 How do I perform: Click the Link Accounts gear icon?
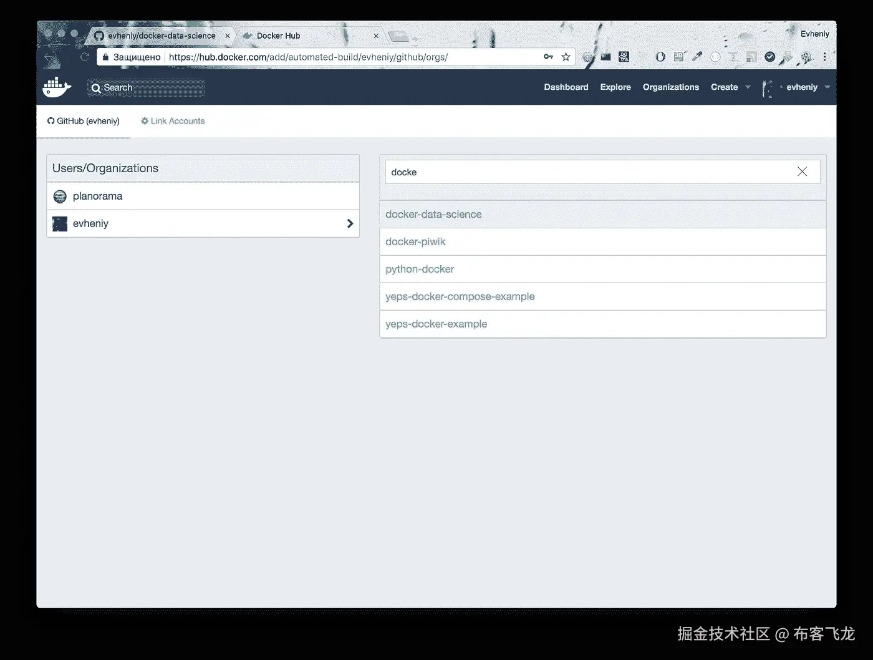point(145,121)
